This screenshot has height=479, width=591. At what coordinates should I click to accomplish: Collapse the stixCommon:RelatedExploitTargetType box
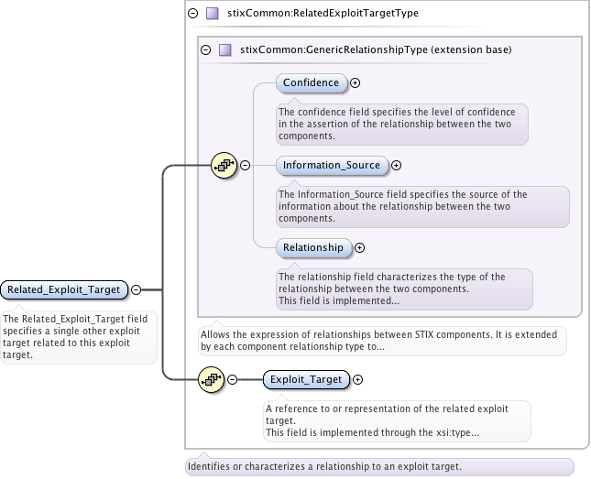pos(192,14)
